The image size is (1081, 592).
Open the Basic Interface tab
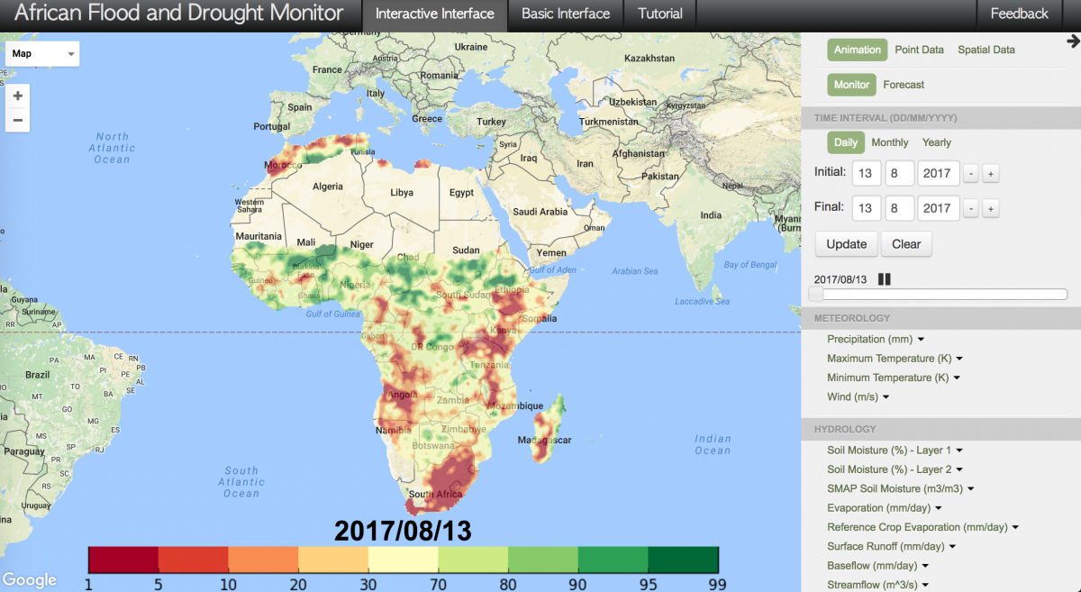[x=566, y=14]
